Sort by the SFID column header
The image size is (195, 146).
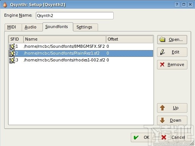tap(16, 39)
